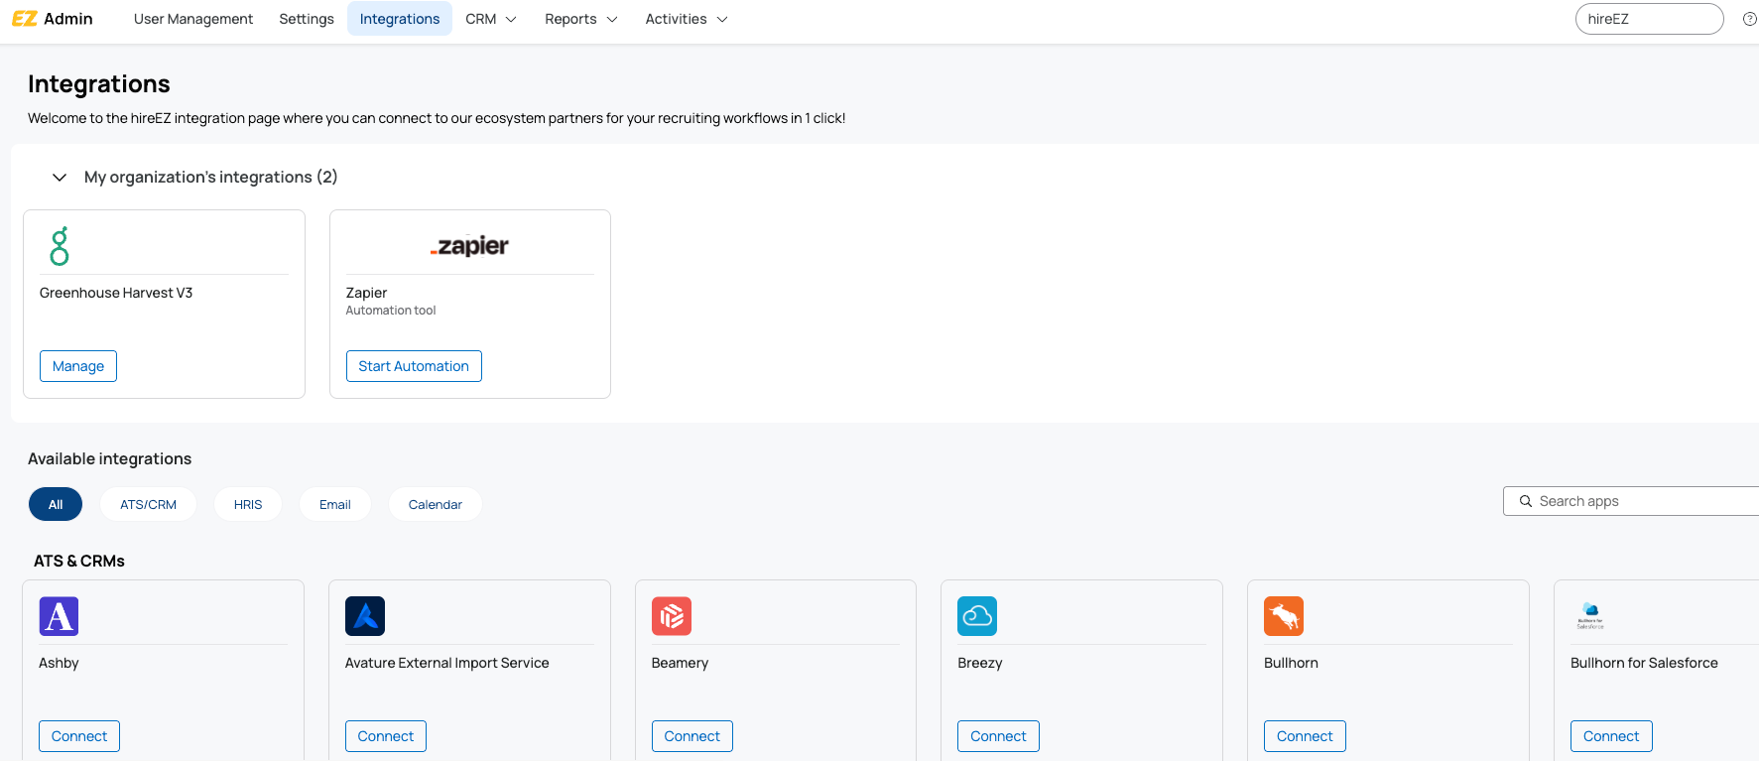Click the ATS & CRMs section heading
The width and height of the screenshot is (1759, 761).
tap(79, 561)
